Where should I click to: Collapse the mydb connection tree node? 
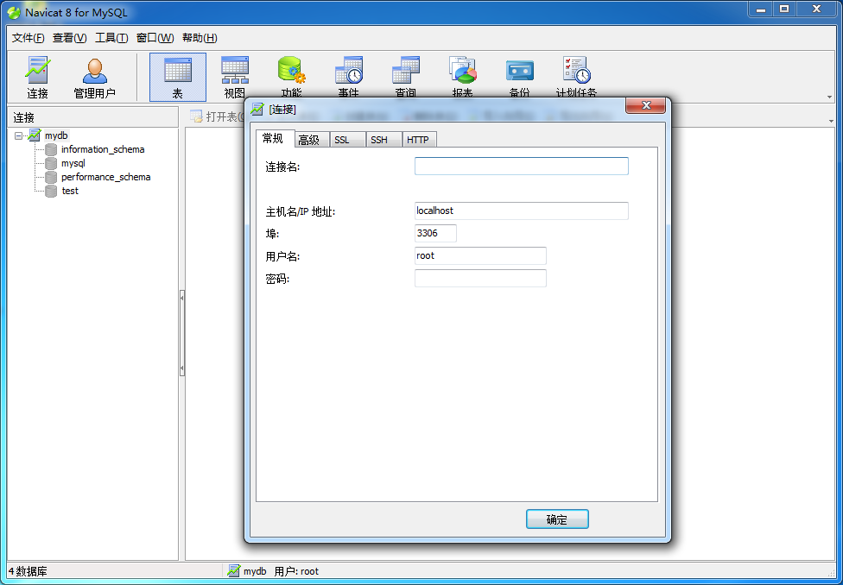(x=19, y=136)
